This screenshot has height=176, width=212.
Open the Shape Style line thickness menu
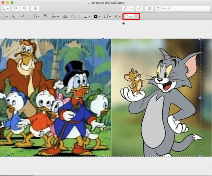tap(87, 16)
